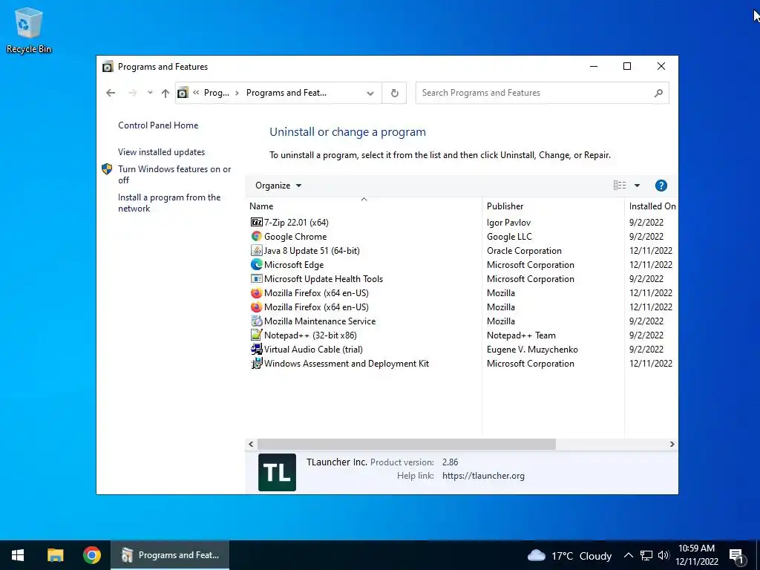This screenshot has height=570, width=760.
Task: Open the volume speaker tray icon
Action: (x=664, y=555)
